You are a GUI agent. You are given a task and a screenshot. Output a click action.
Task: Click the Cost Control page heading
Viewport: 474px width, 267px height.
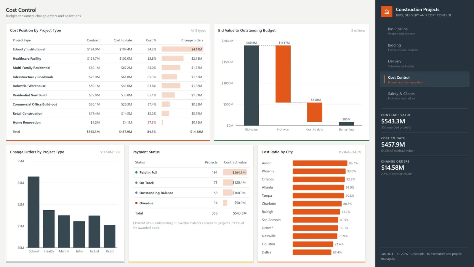click(x=21, y=10)
